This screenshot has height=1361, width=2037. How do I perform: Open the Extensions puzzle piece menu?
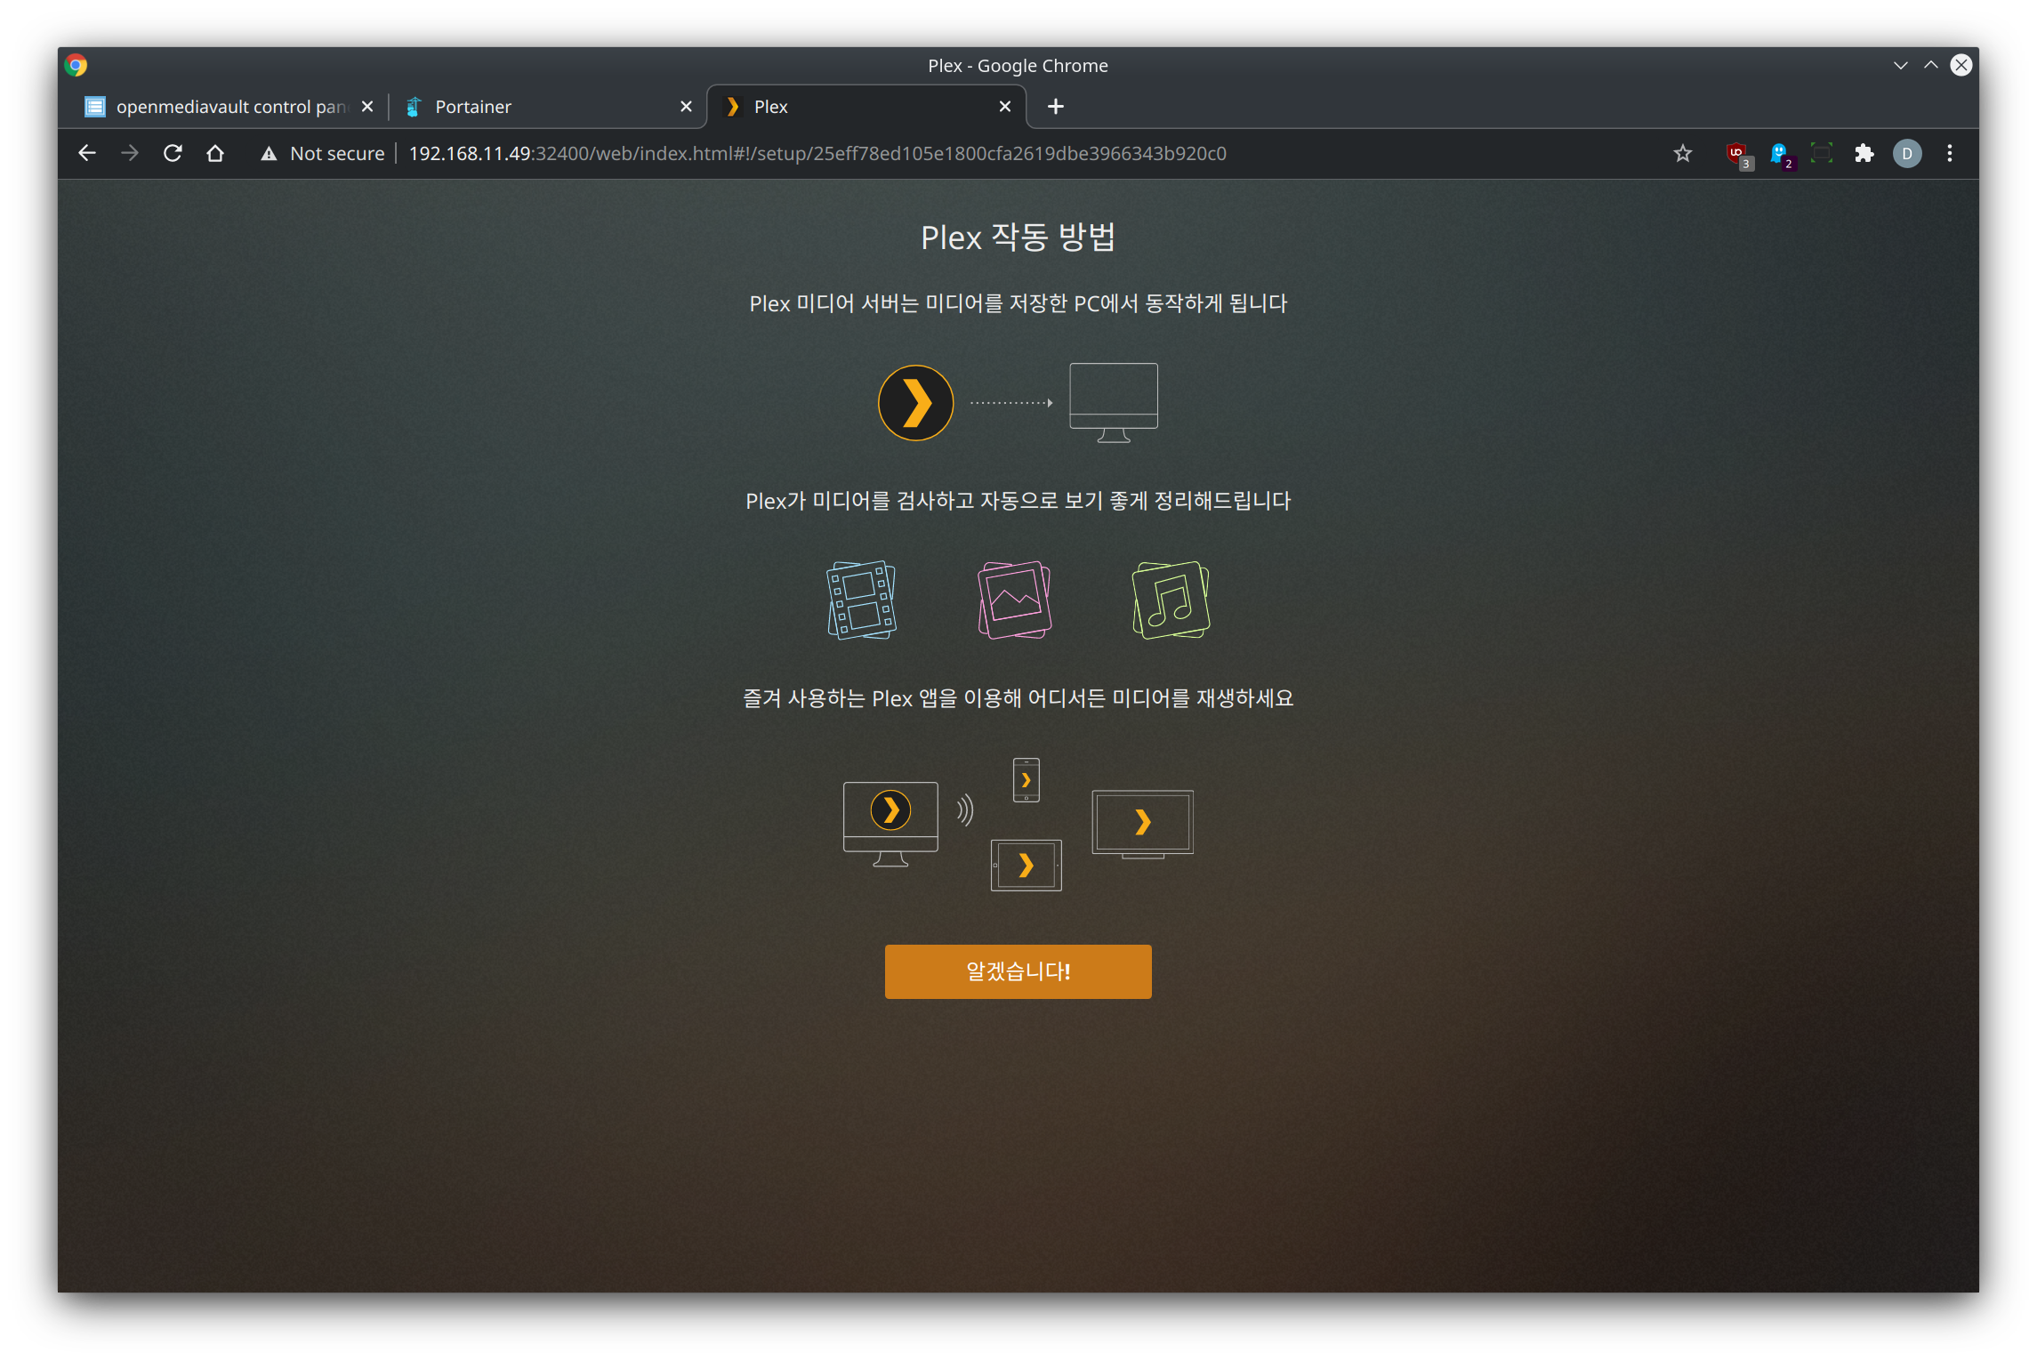pyautogui.click(x=1864, y=153)
